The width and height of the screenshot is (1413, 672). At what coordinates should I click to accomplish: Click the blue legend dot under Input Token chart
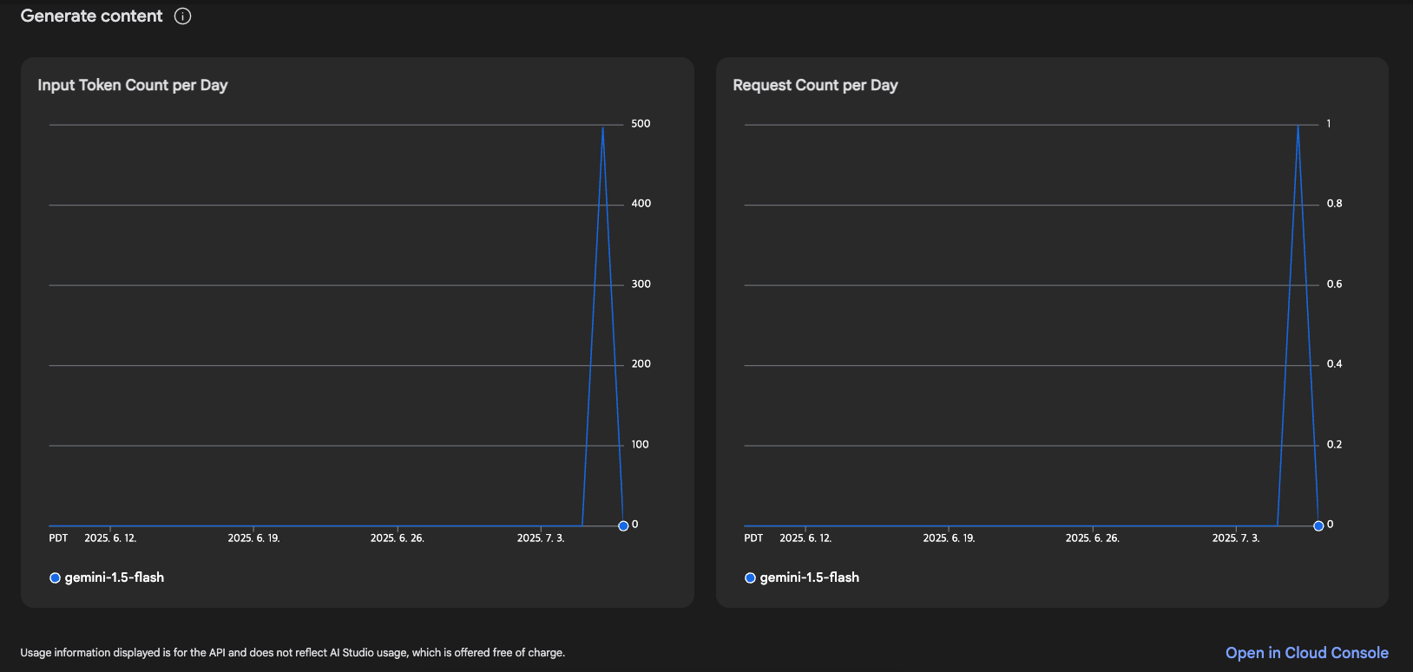[x=55, y=578]
